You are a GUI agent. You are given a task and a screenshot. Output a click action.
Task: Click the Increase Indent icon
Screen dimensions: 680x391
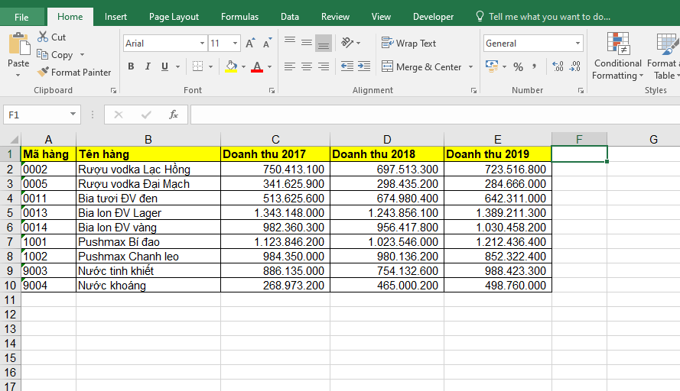(x=364, y=66)
